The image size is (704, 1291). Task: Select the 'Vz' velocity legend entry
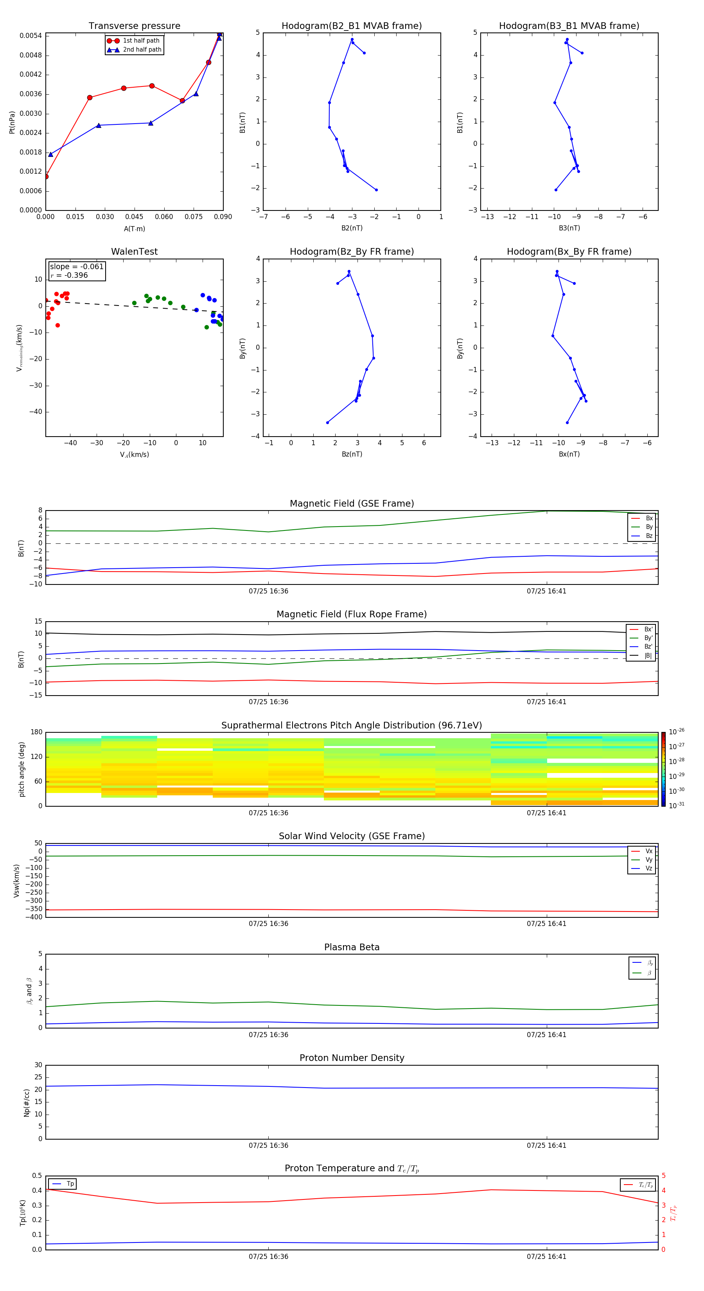(642, 868)
